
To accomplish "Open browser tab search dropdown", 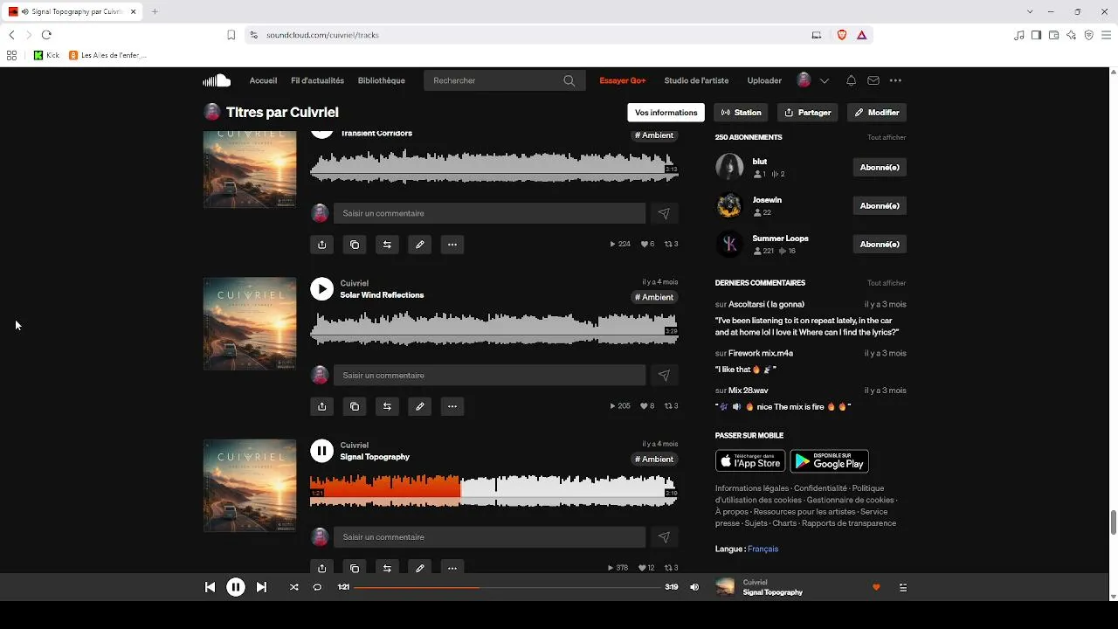I will pos(1030,11).
